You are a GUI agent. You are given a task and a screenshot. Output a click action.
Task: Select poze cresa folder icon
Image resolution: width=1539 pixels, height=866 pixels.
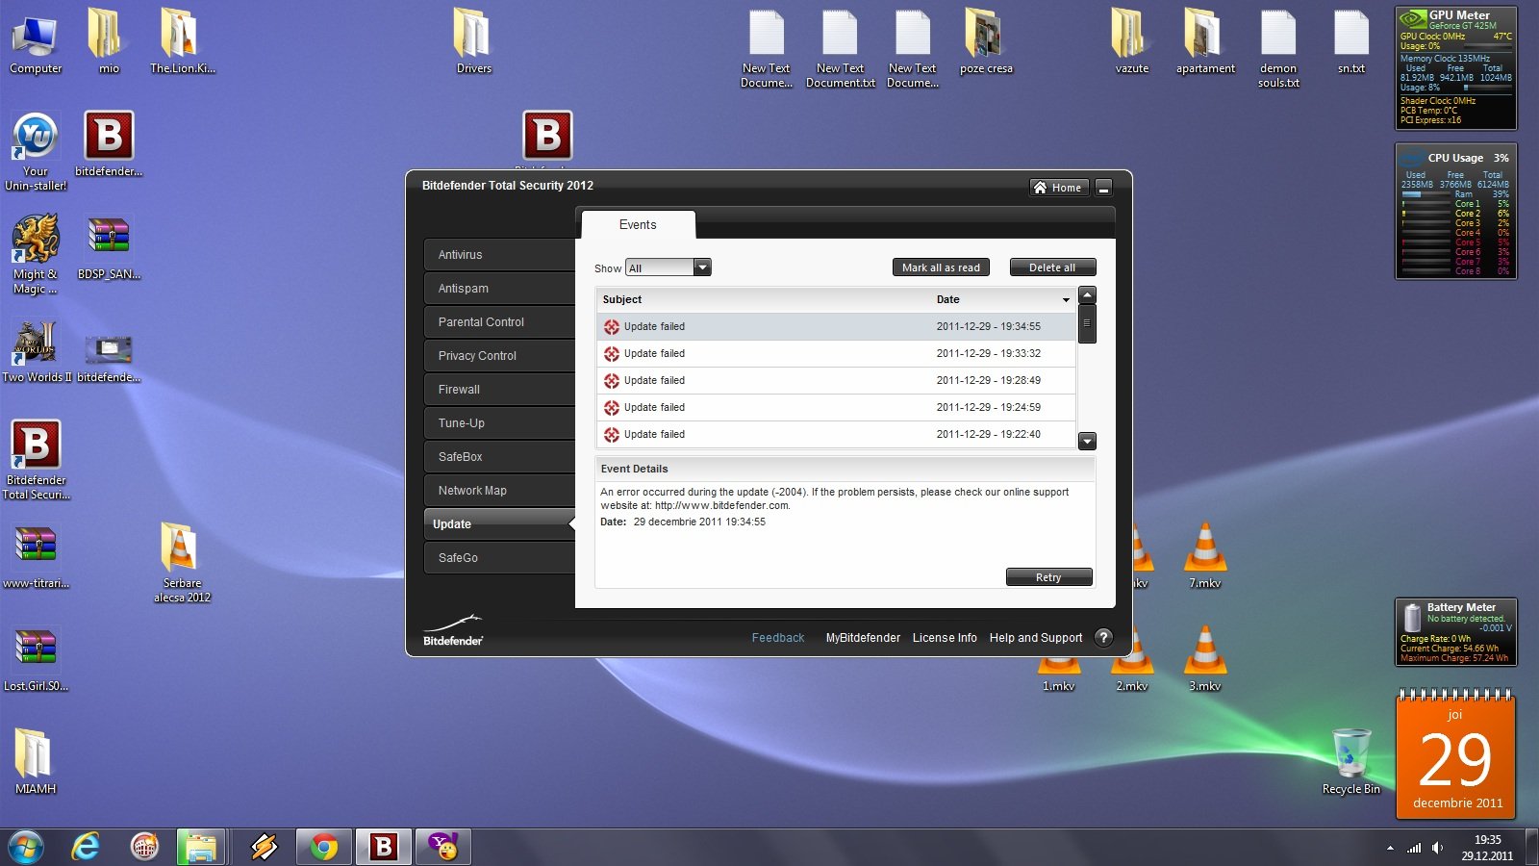click(986, 41)
